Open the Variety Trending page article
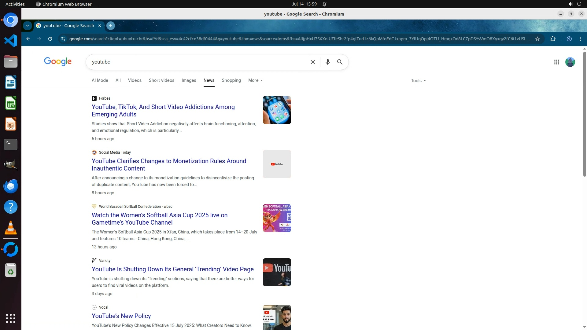 tap(172, 269)
